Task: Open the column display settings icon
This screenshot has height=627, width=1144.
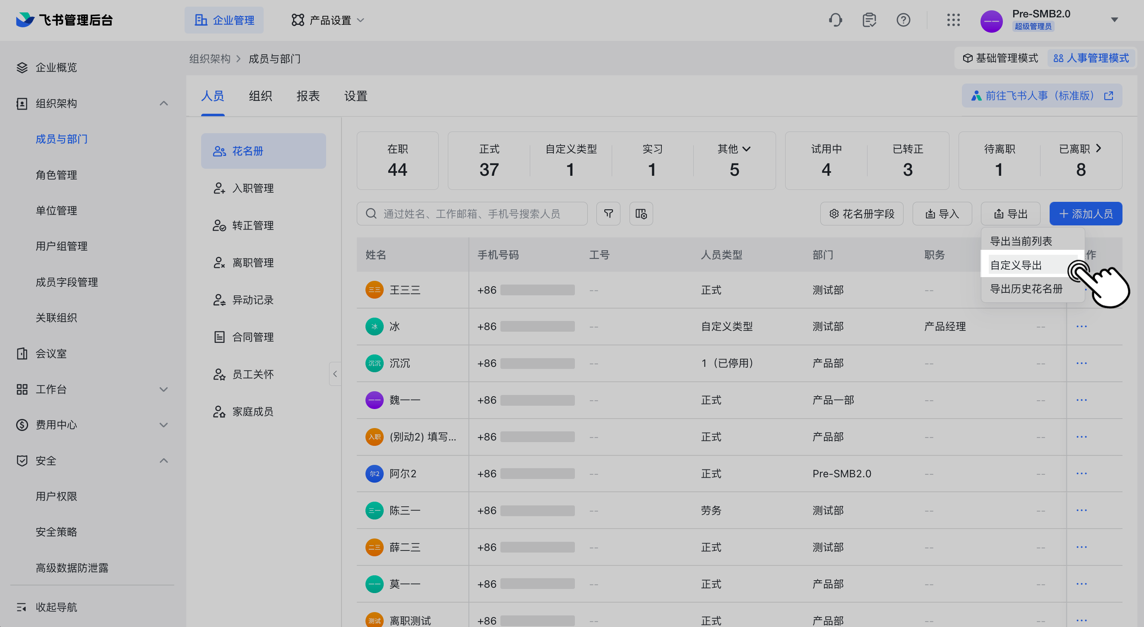Action: [641, 214]
